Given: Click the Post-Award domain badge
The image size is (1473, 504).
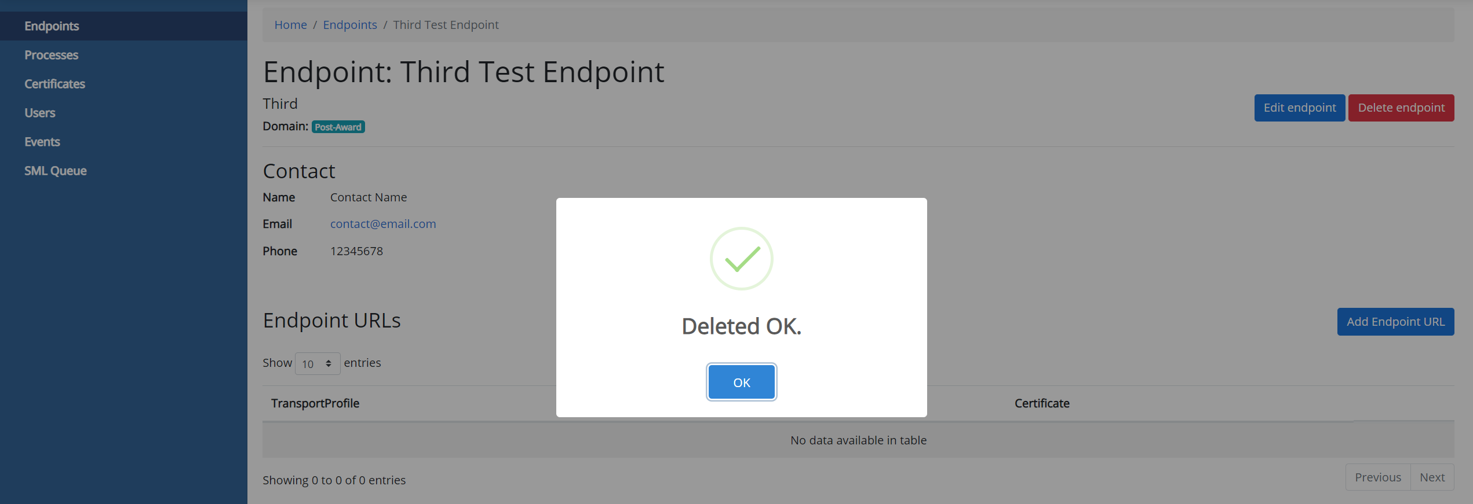Looking at the screenshot, I should [338, 127].
